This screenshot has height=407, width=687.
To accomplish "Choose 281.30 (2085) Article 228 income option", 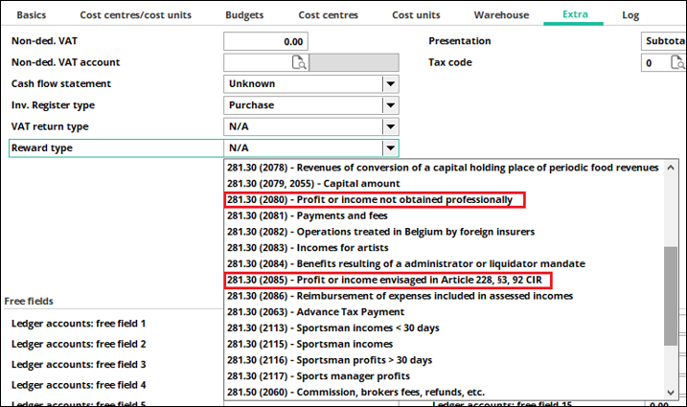I will 389,280.
